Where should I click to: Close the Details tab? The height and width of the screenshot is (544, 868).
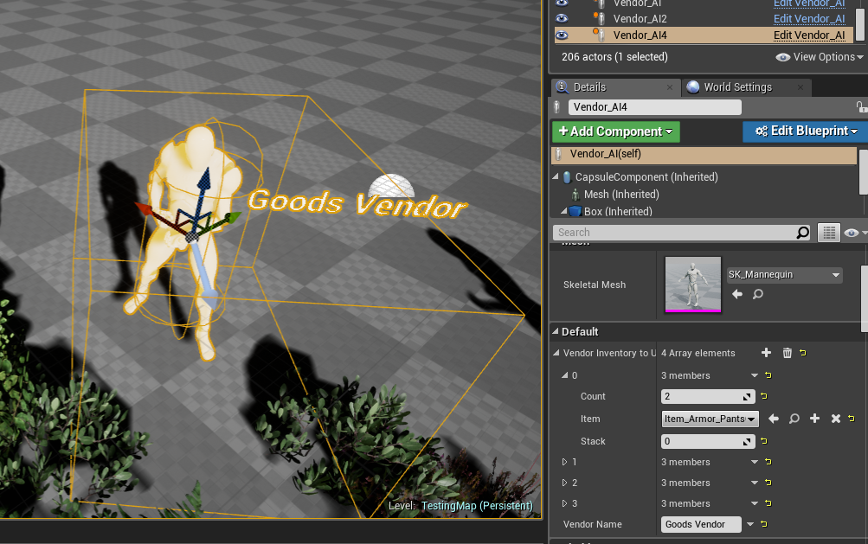(x=670, y=86)
